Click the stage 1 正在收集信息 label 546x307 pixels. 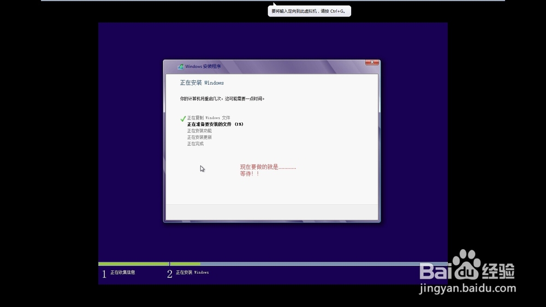tap(122, 272)
